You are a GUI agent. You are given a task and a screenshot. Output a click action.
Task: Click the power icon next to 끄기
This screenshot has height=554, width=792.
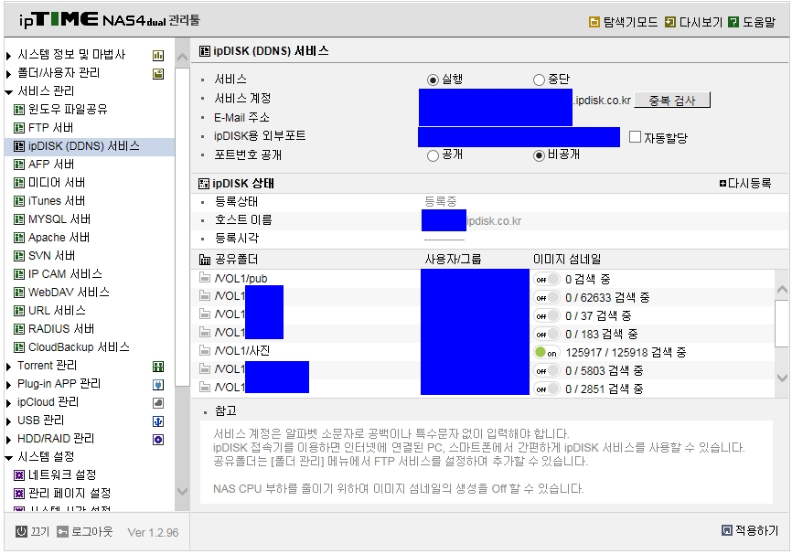tap(21, 531)
